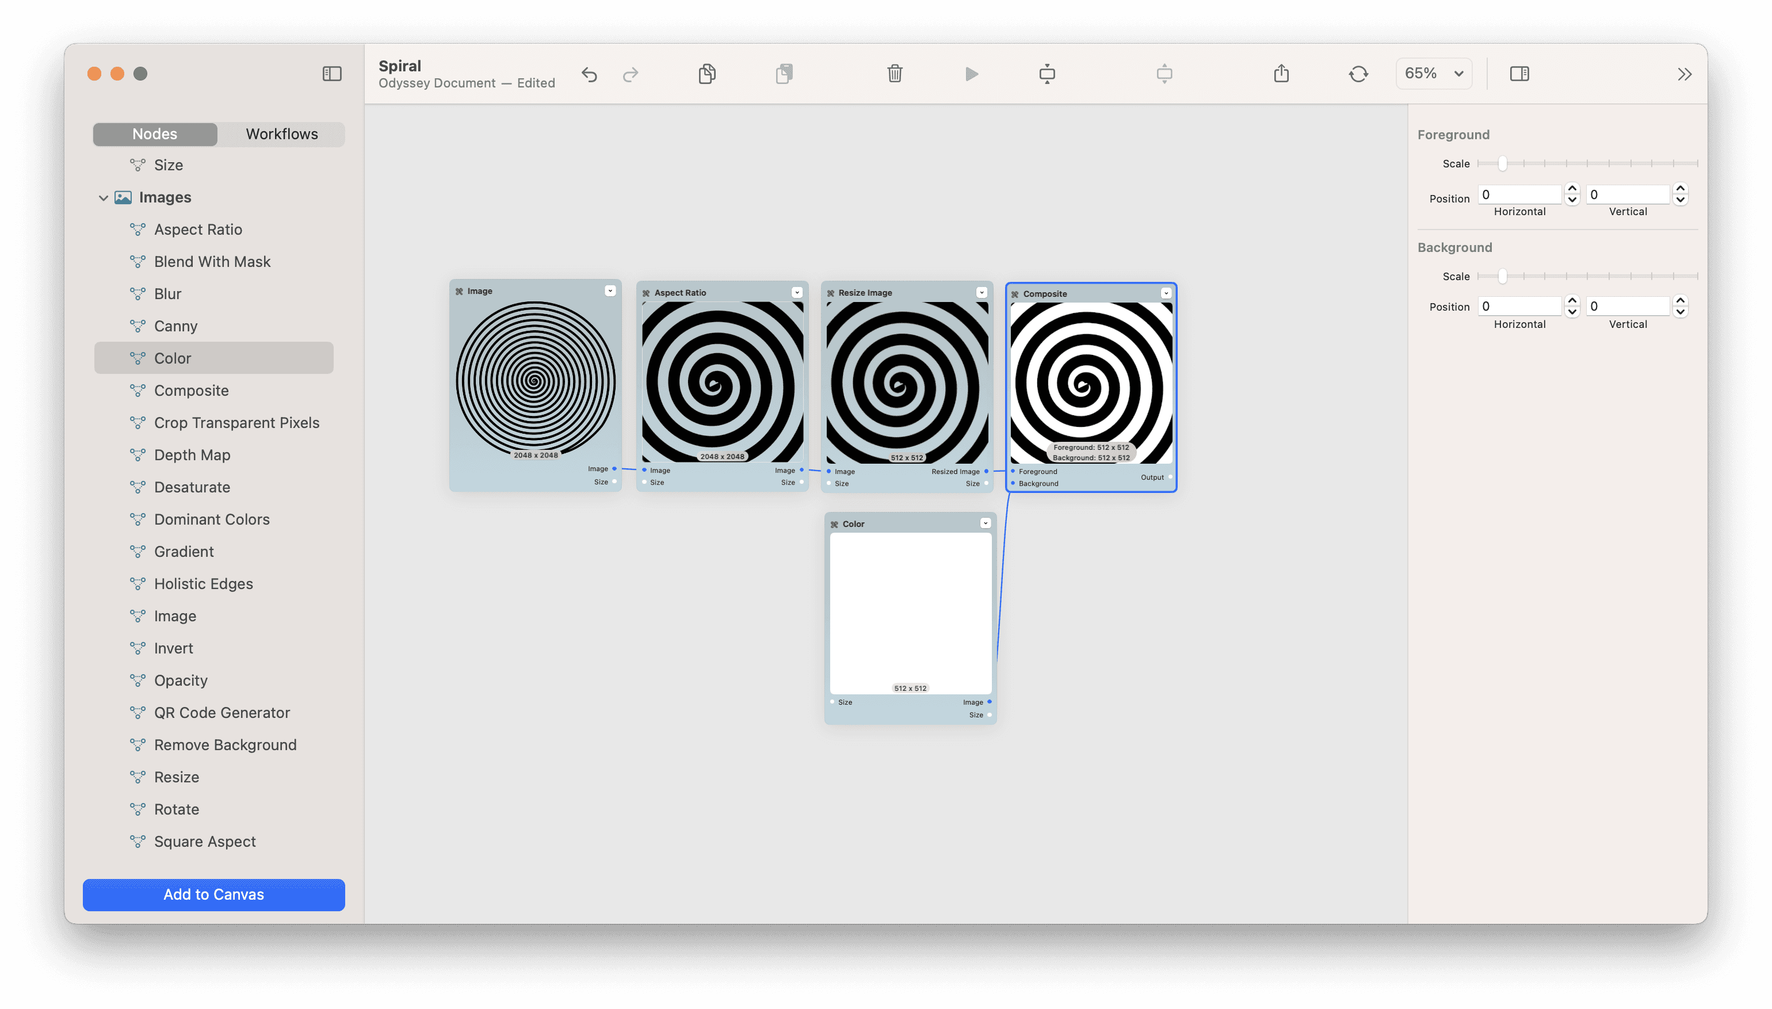Select the Nodes tab
This screenshot has width=1772, height=1009.
[155, 134]
